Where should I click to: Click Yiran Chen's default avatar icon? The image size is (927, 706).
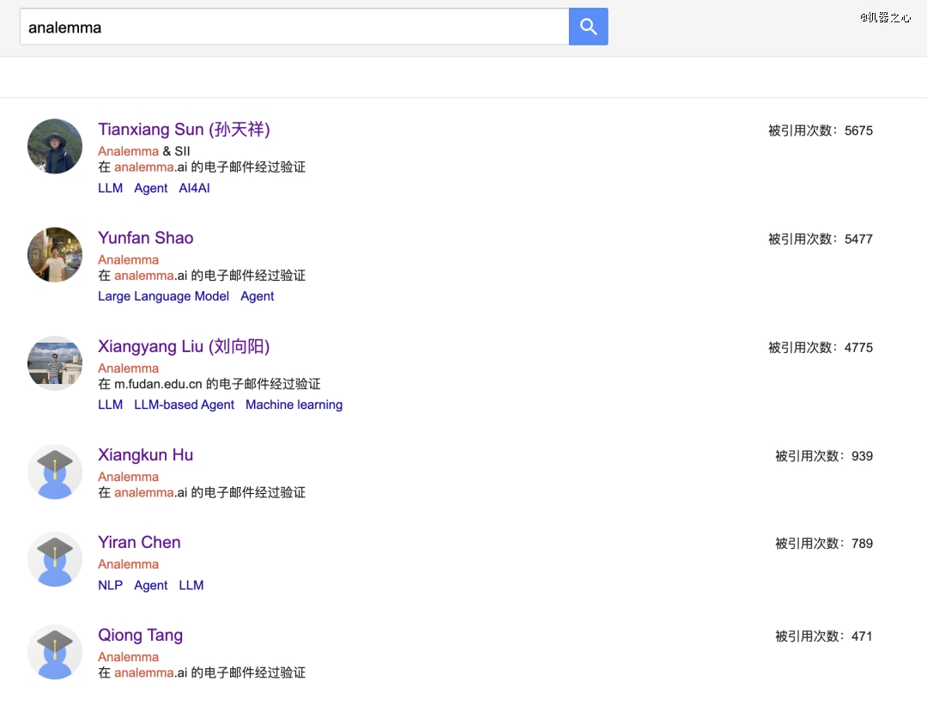click(55, 559)
